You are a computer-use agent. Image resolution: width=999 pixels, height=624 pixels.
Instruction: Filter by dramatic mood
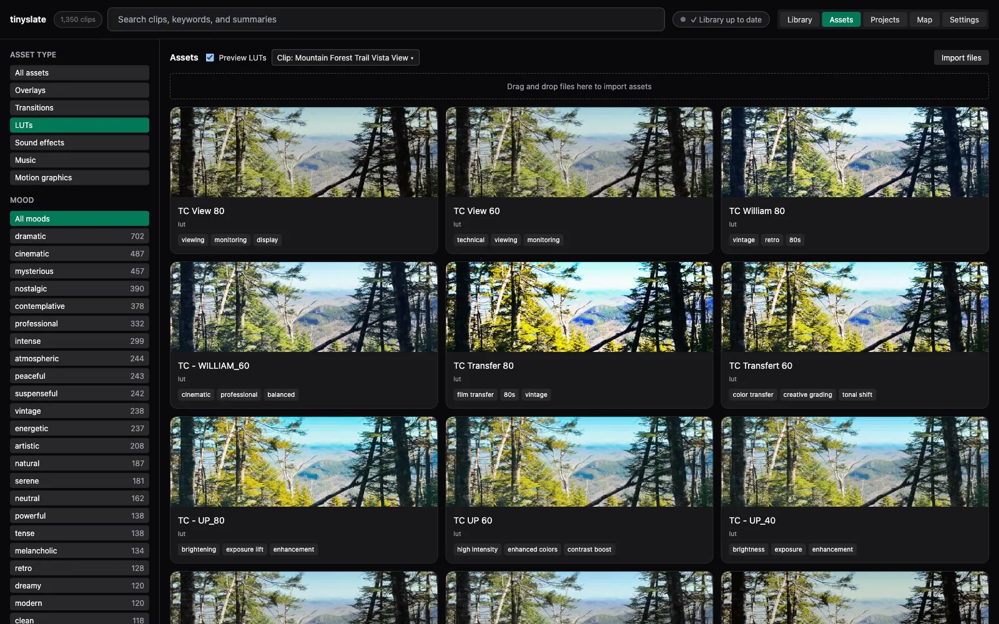pos(79,236)
